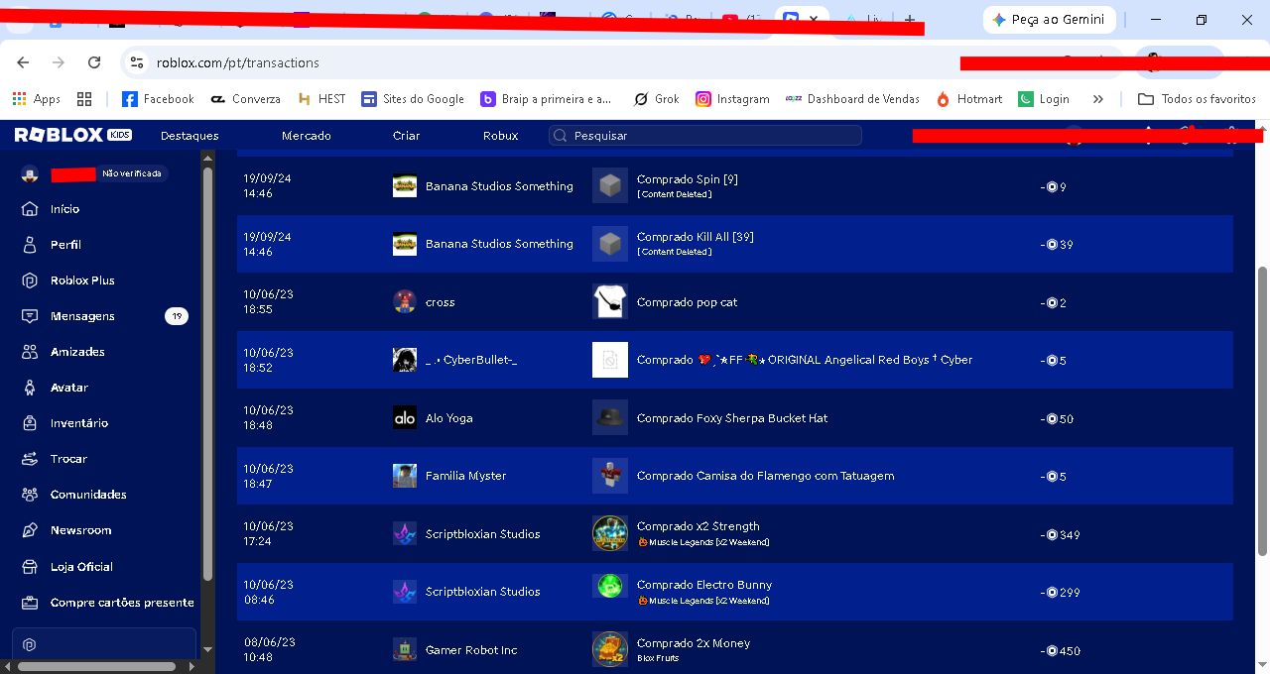Reload the page with the browser refresh button

(94, 62)
